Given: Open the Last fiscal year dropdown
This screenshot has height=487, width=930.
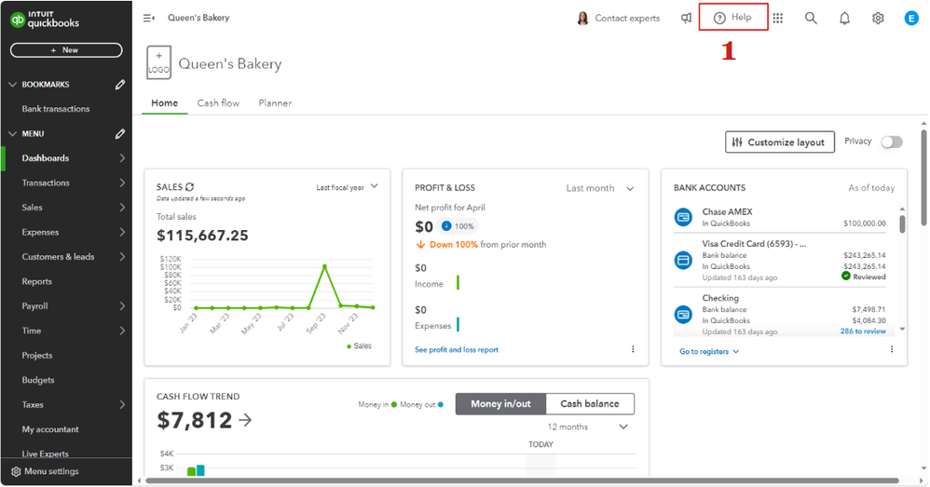Looking at the screenshot, I should click(347, 187).
